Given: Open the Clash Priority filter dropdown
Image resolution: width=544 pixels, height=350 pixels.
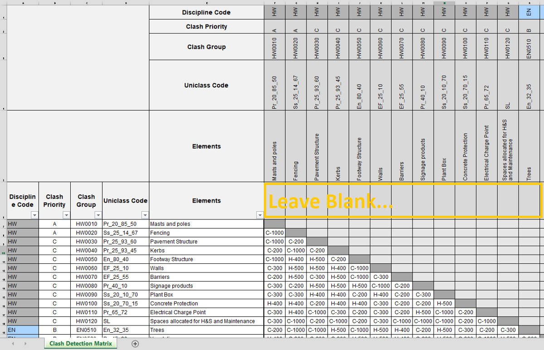Looking at the screenshot, I should click(66, 215).
